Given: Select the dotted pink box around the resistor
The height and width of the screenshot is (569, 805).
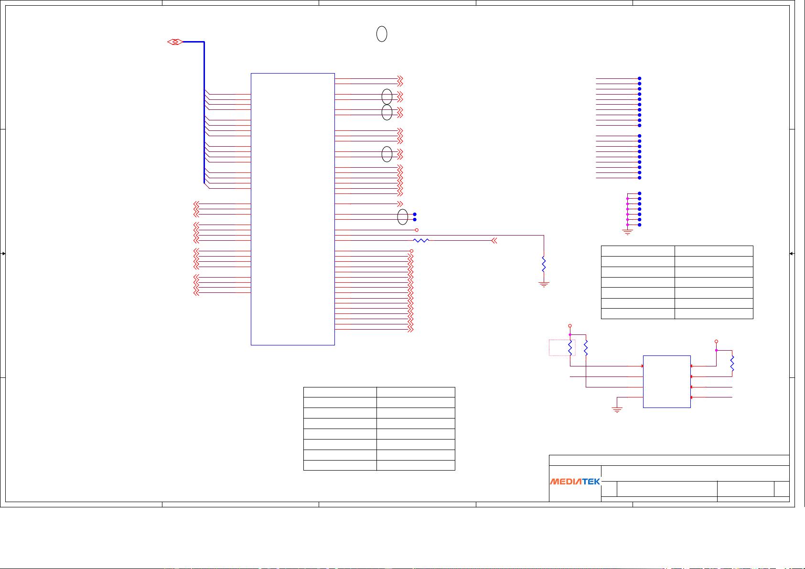Looking at the screenshot, I should 562,347.
